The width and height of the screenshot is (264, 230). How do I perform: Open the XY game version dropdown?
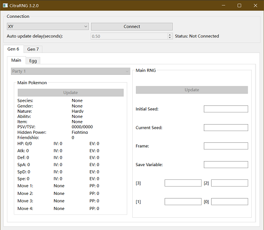pos(48,26)
